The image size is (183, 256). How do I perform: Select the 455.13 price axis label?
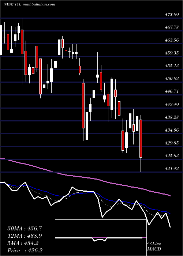[172, 66]
